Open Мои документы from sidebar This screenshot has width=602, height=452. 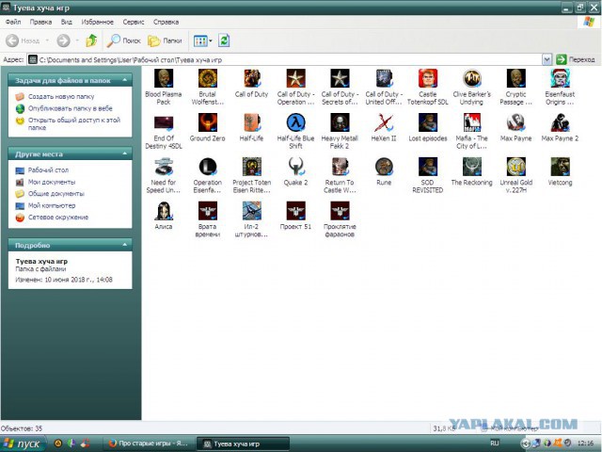52,182
